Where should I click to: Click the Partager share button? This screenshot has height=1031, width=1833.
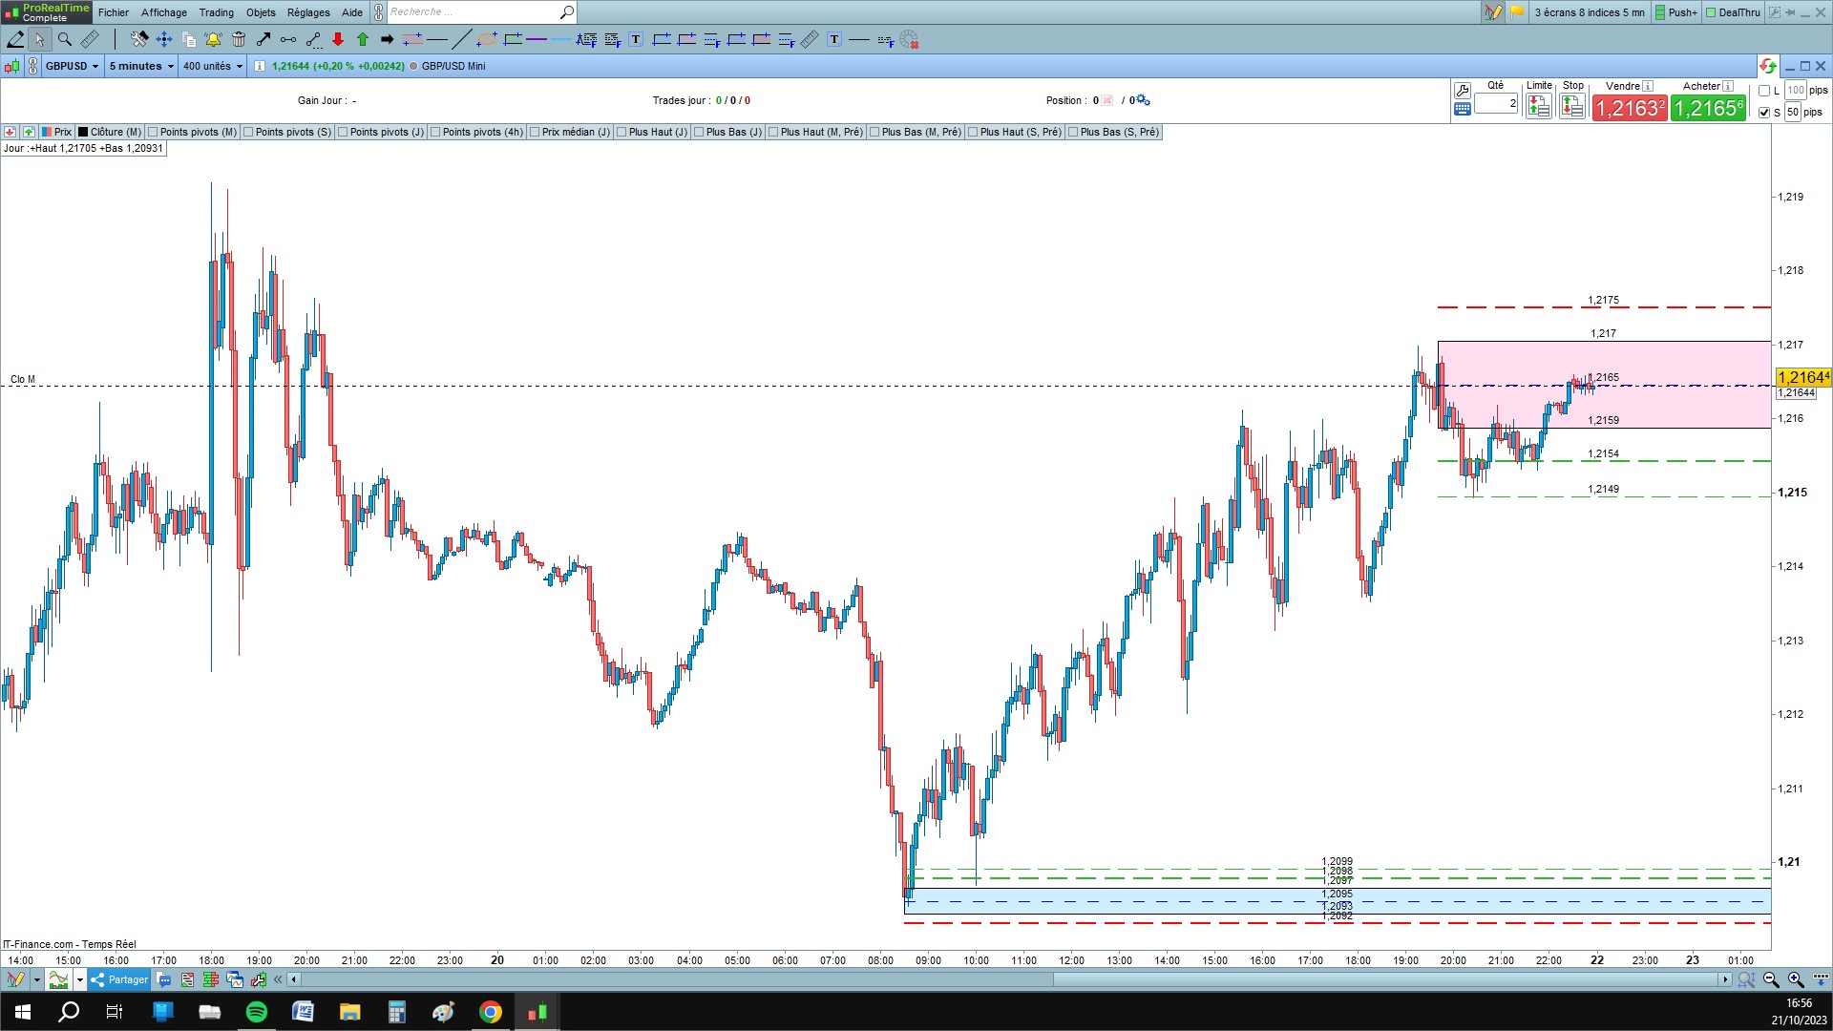[x=119, y=979]
